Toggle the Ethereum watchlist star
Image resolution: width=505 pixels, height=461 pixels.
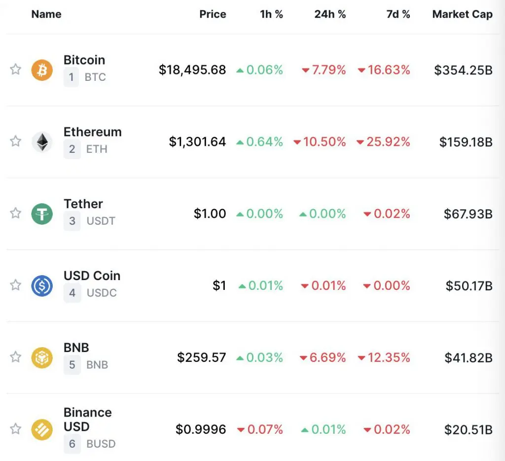coord(15,141)
